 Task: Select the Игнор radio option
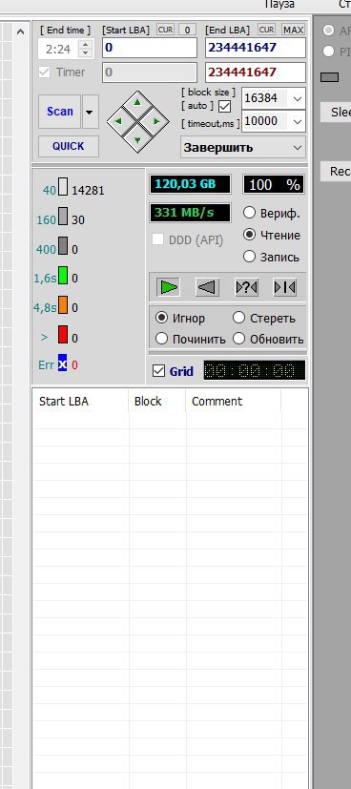pos(161,318)
